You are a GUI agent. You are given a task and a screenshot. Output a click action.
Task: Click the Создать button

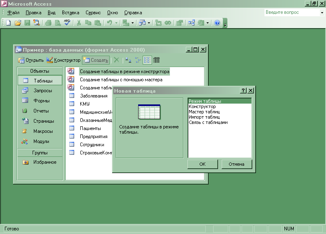tap(96, 60)
